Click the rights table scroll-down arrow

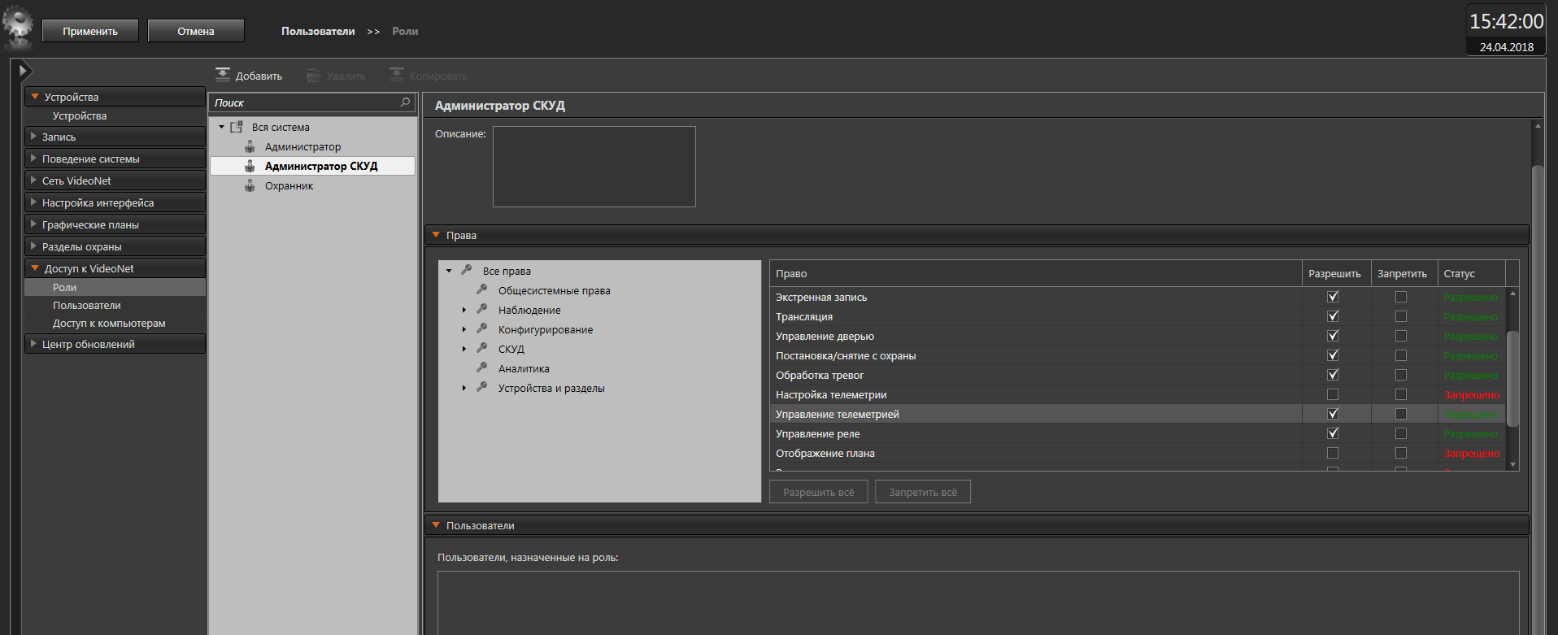pos(1512,465)
